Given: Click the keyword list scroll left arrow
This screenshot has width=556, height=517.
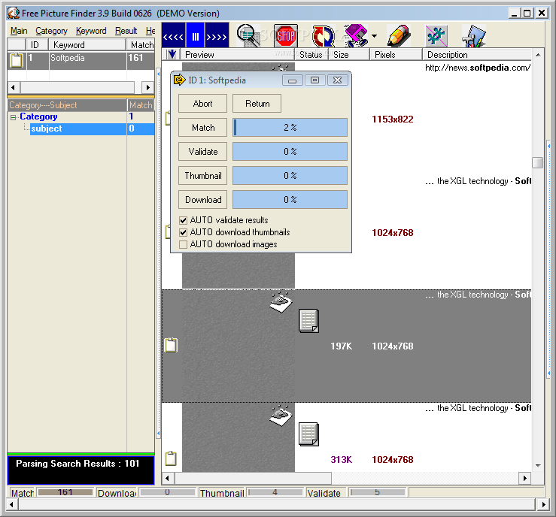Looking at the screenshot, I should click(x=14, y=87).
